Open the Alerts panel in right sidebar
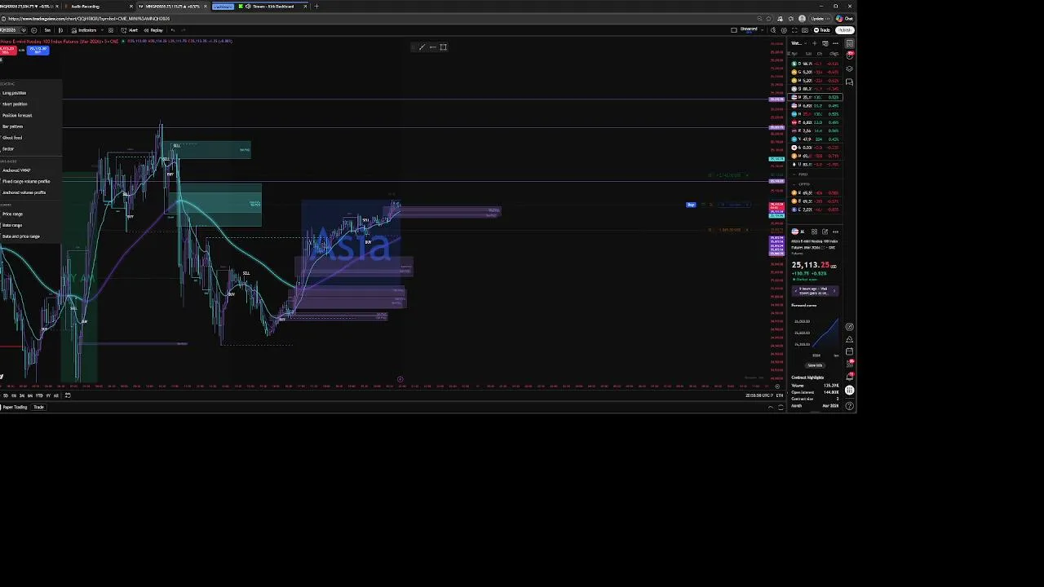The height and width of the screenshot is (587, 1044). (849, 55)
